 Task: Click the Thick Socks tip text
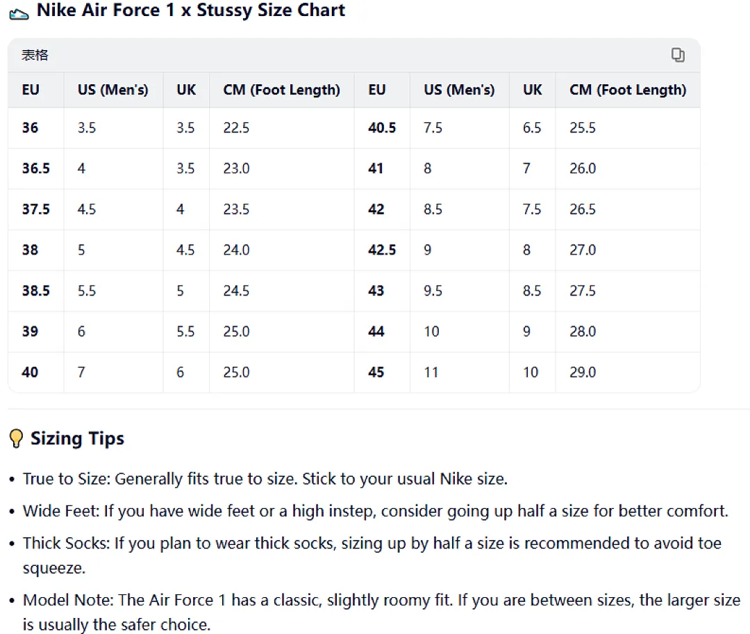coord(372,555)
